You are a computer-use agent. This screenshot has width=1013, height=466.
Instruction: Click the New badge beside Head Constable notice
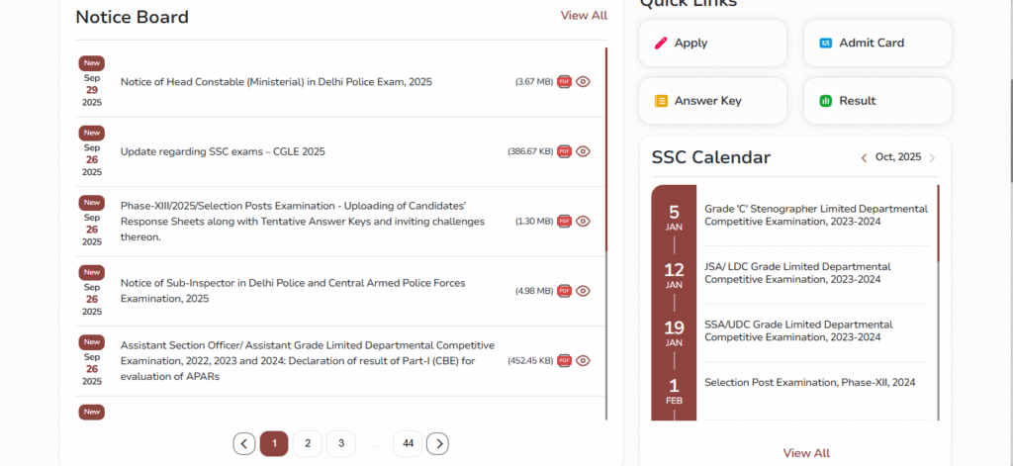click(x=92, y=62)
